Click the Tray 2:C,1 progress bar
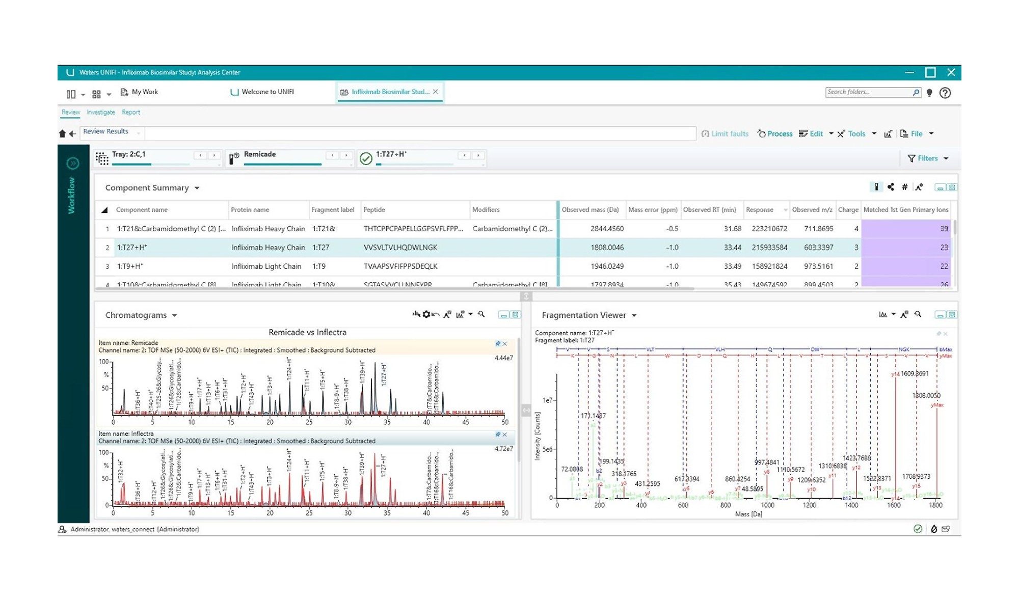This screenshot has width=1019, height=601. [x=151, y=164]
